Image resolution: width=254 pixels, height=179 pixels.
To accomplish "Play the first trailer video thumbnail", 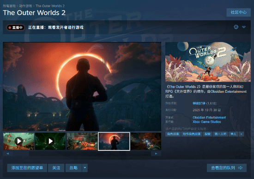I will [x=18, y=141].
